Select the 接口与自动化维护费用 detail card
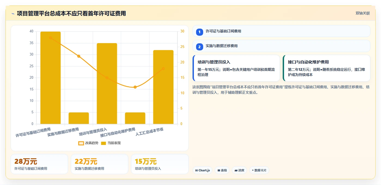The height and width of the screenshot is (185, 381). coord(327,68)
